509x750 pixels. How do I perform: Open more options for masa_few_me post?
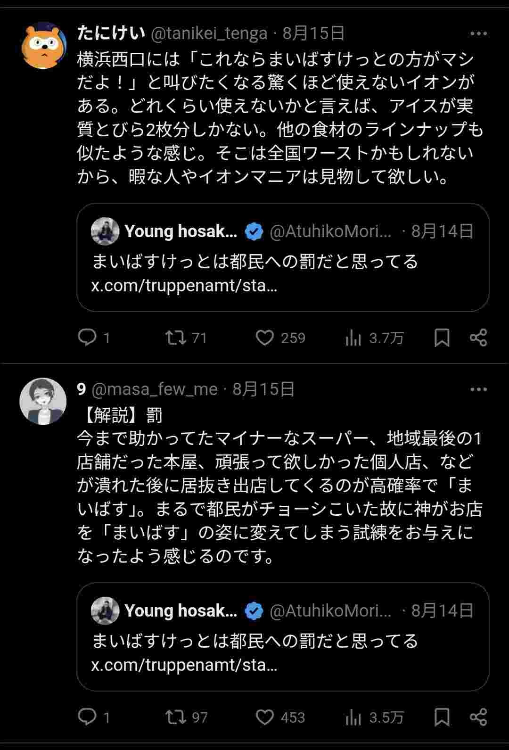[478, 390]
